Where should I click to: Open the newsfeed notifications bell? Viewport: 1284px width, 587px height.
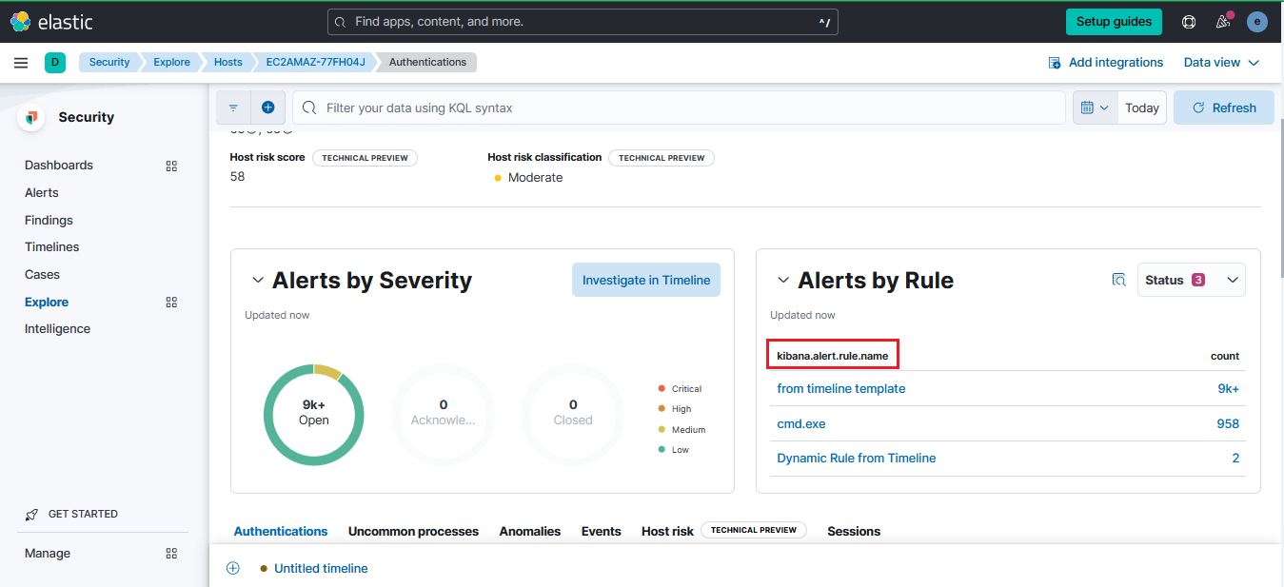(x=1223, y=21)
